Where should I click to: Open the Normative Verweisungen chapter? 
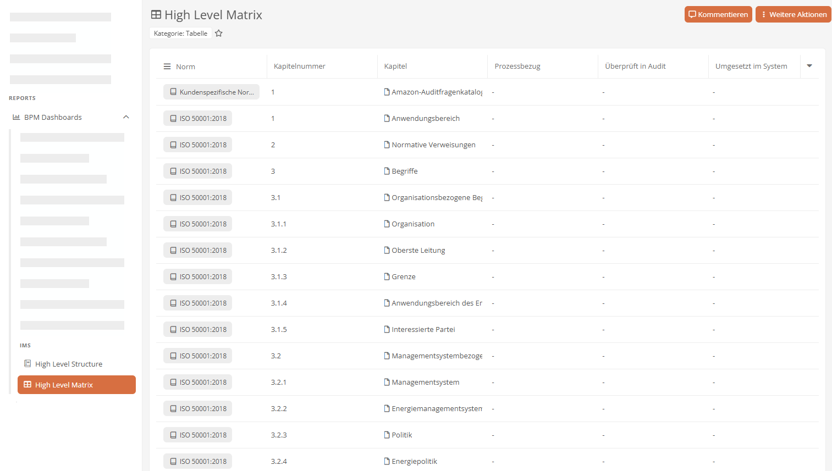pos(433,145)
